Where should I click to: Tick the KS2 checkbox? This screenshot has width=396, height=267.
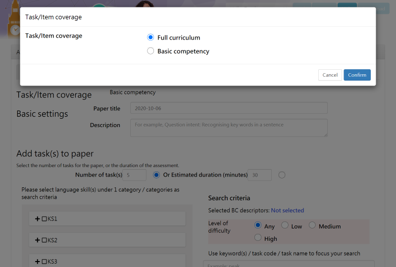point(44,240)
